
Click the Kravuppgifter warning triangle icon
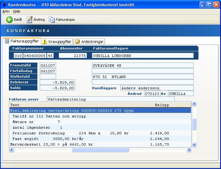44,42
